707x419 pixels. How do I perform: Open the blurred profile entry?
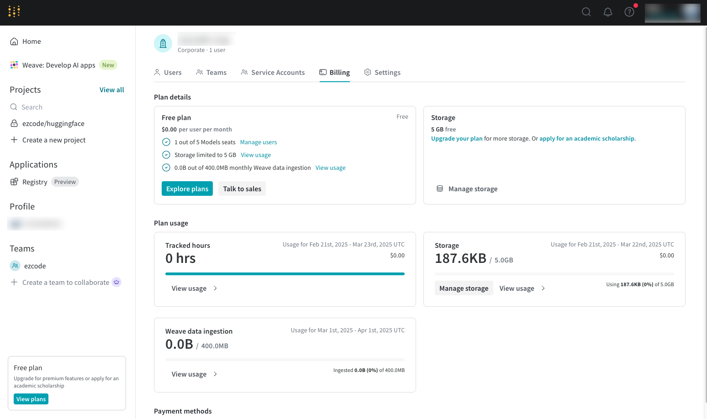(35, 224)
